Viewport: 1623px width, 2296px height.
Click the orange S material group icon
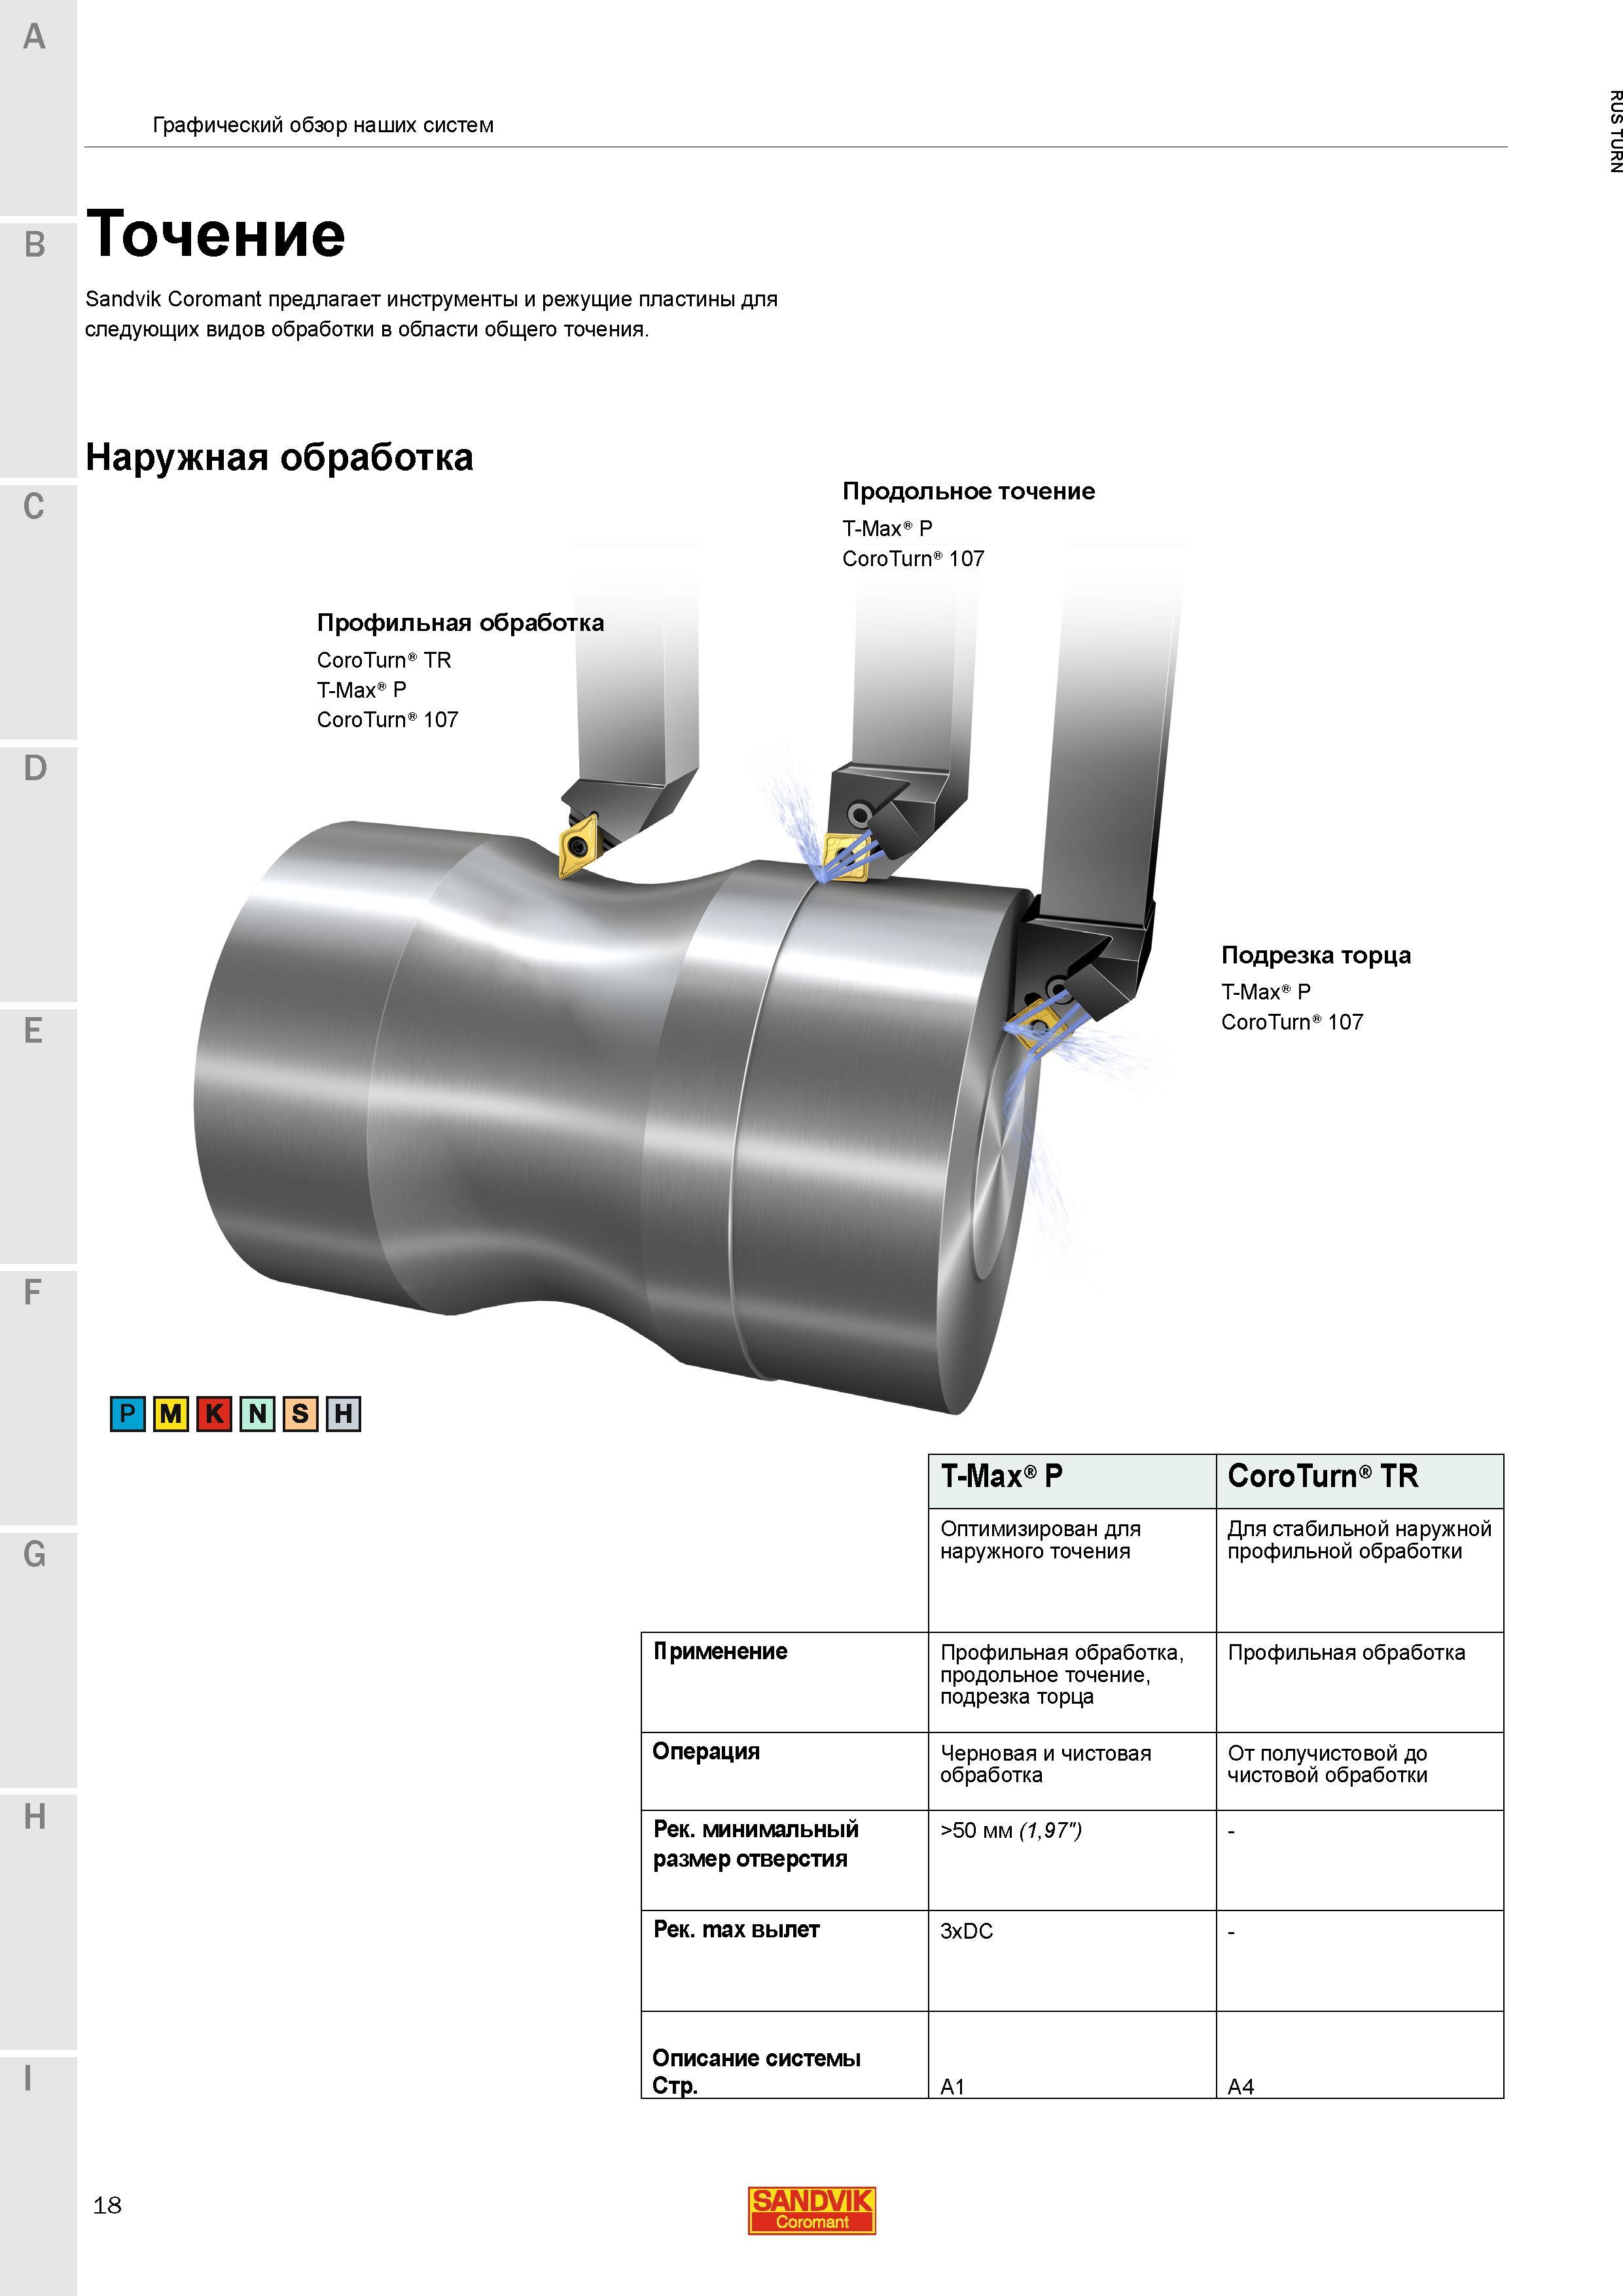(x=300, y=1413)
